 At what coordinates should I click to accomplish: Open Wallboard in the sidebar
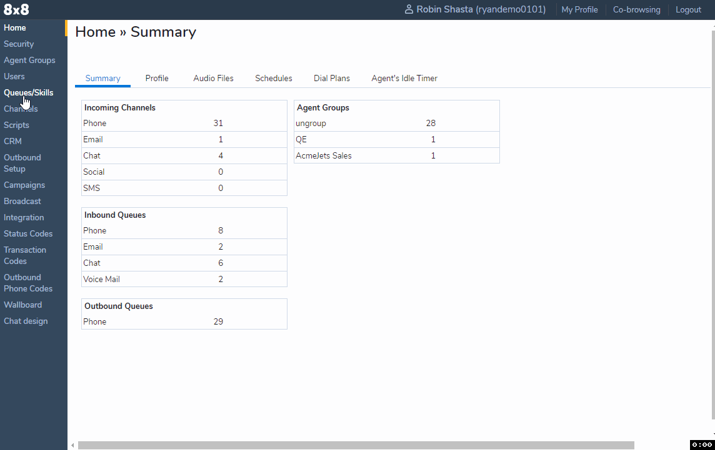coord(22,305)
